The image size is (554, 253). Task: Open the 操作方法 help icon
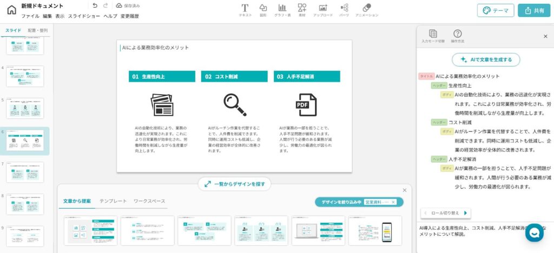pos(457,34)
